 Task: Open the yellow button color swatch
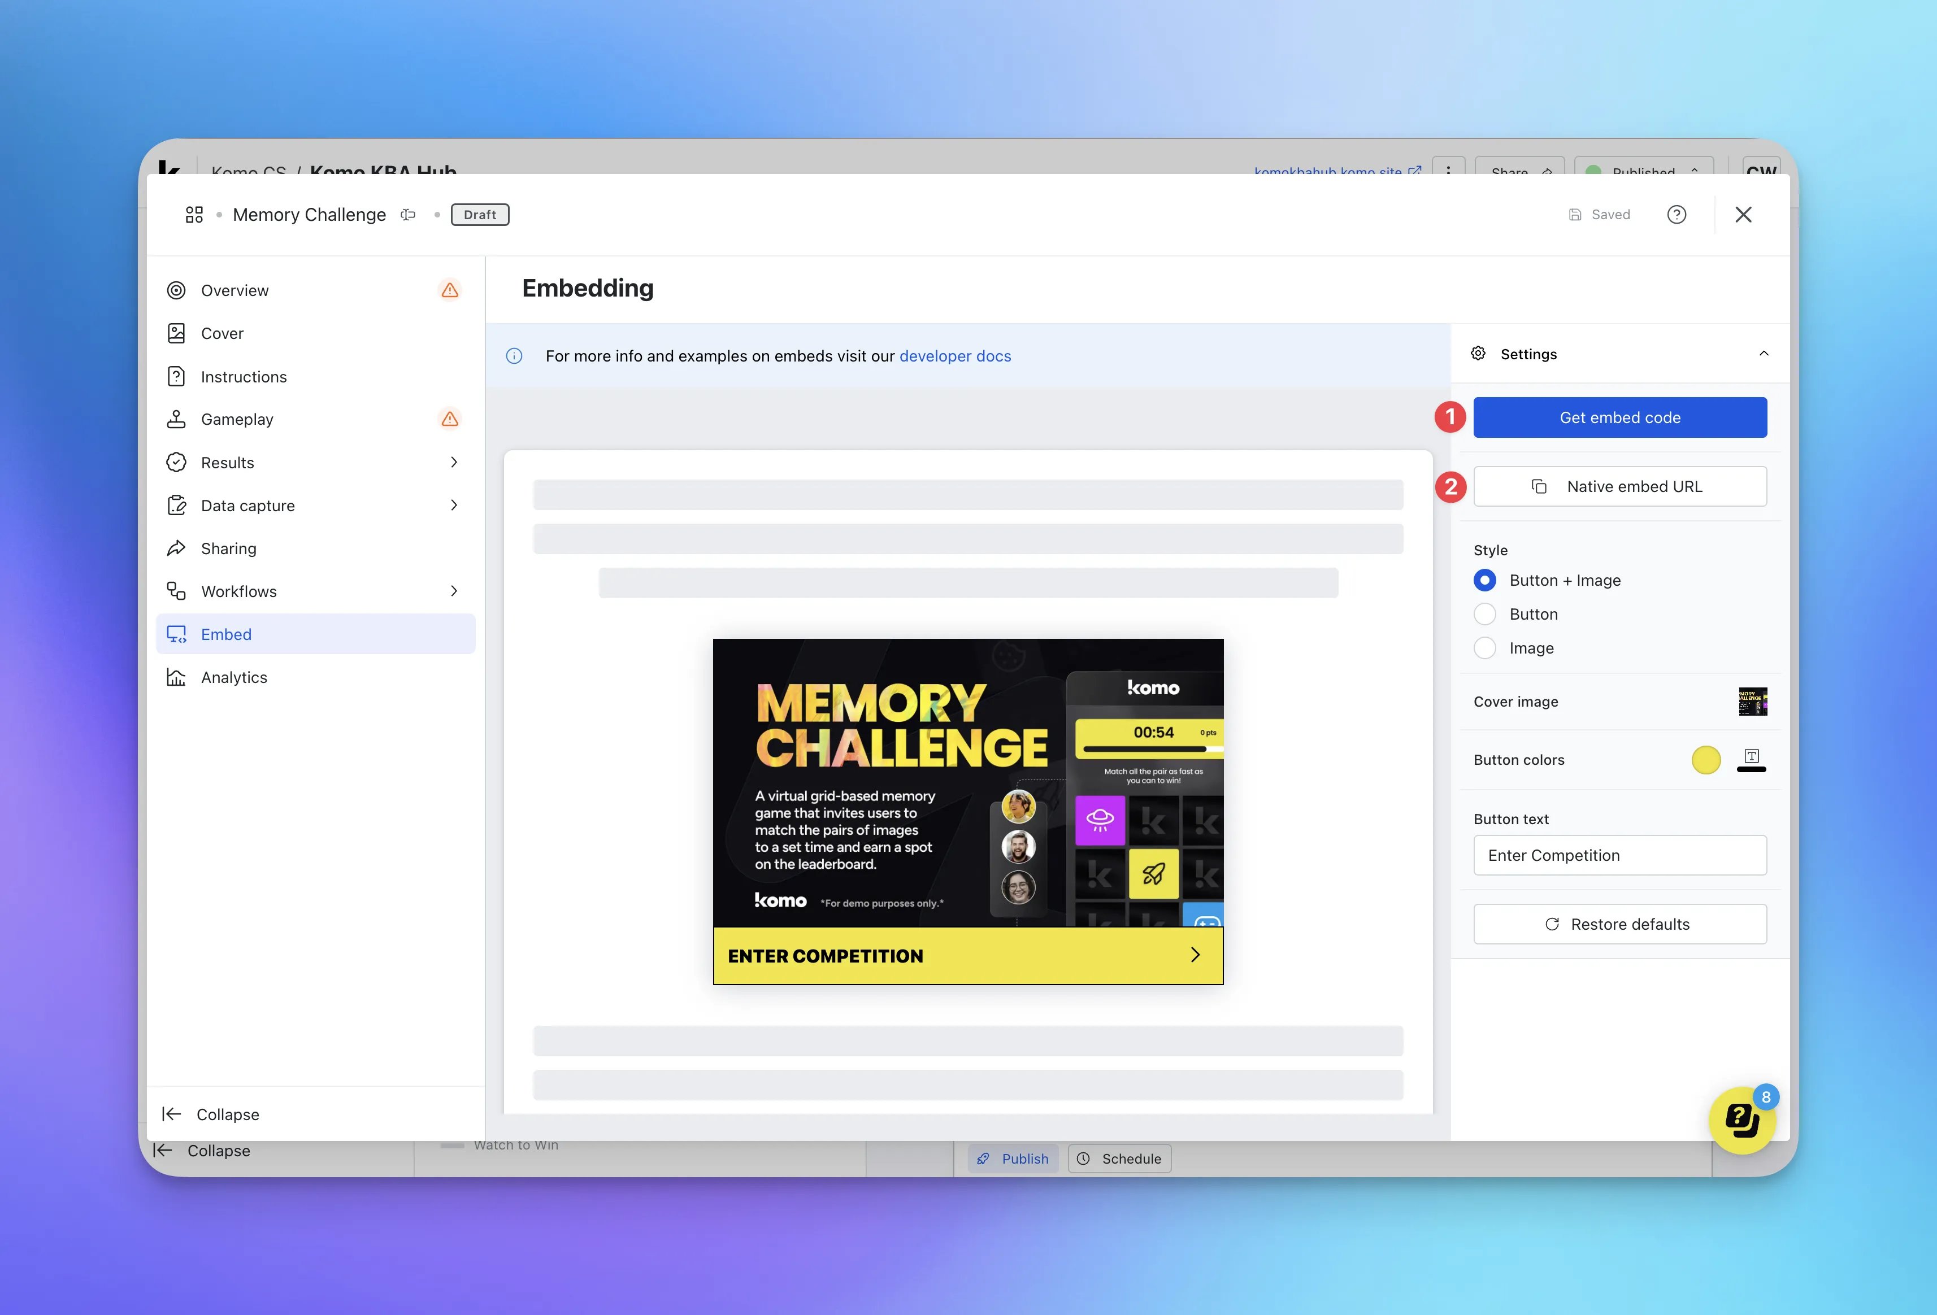pyautogui.click(x=1705, y=760)
